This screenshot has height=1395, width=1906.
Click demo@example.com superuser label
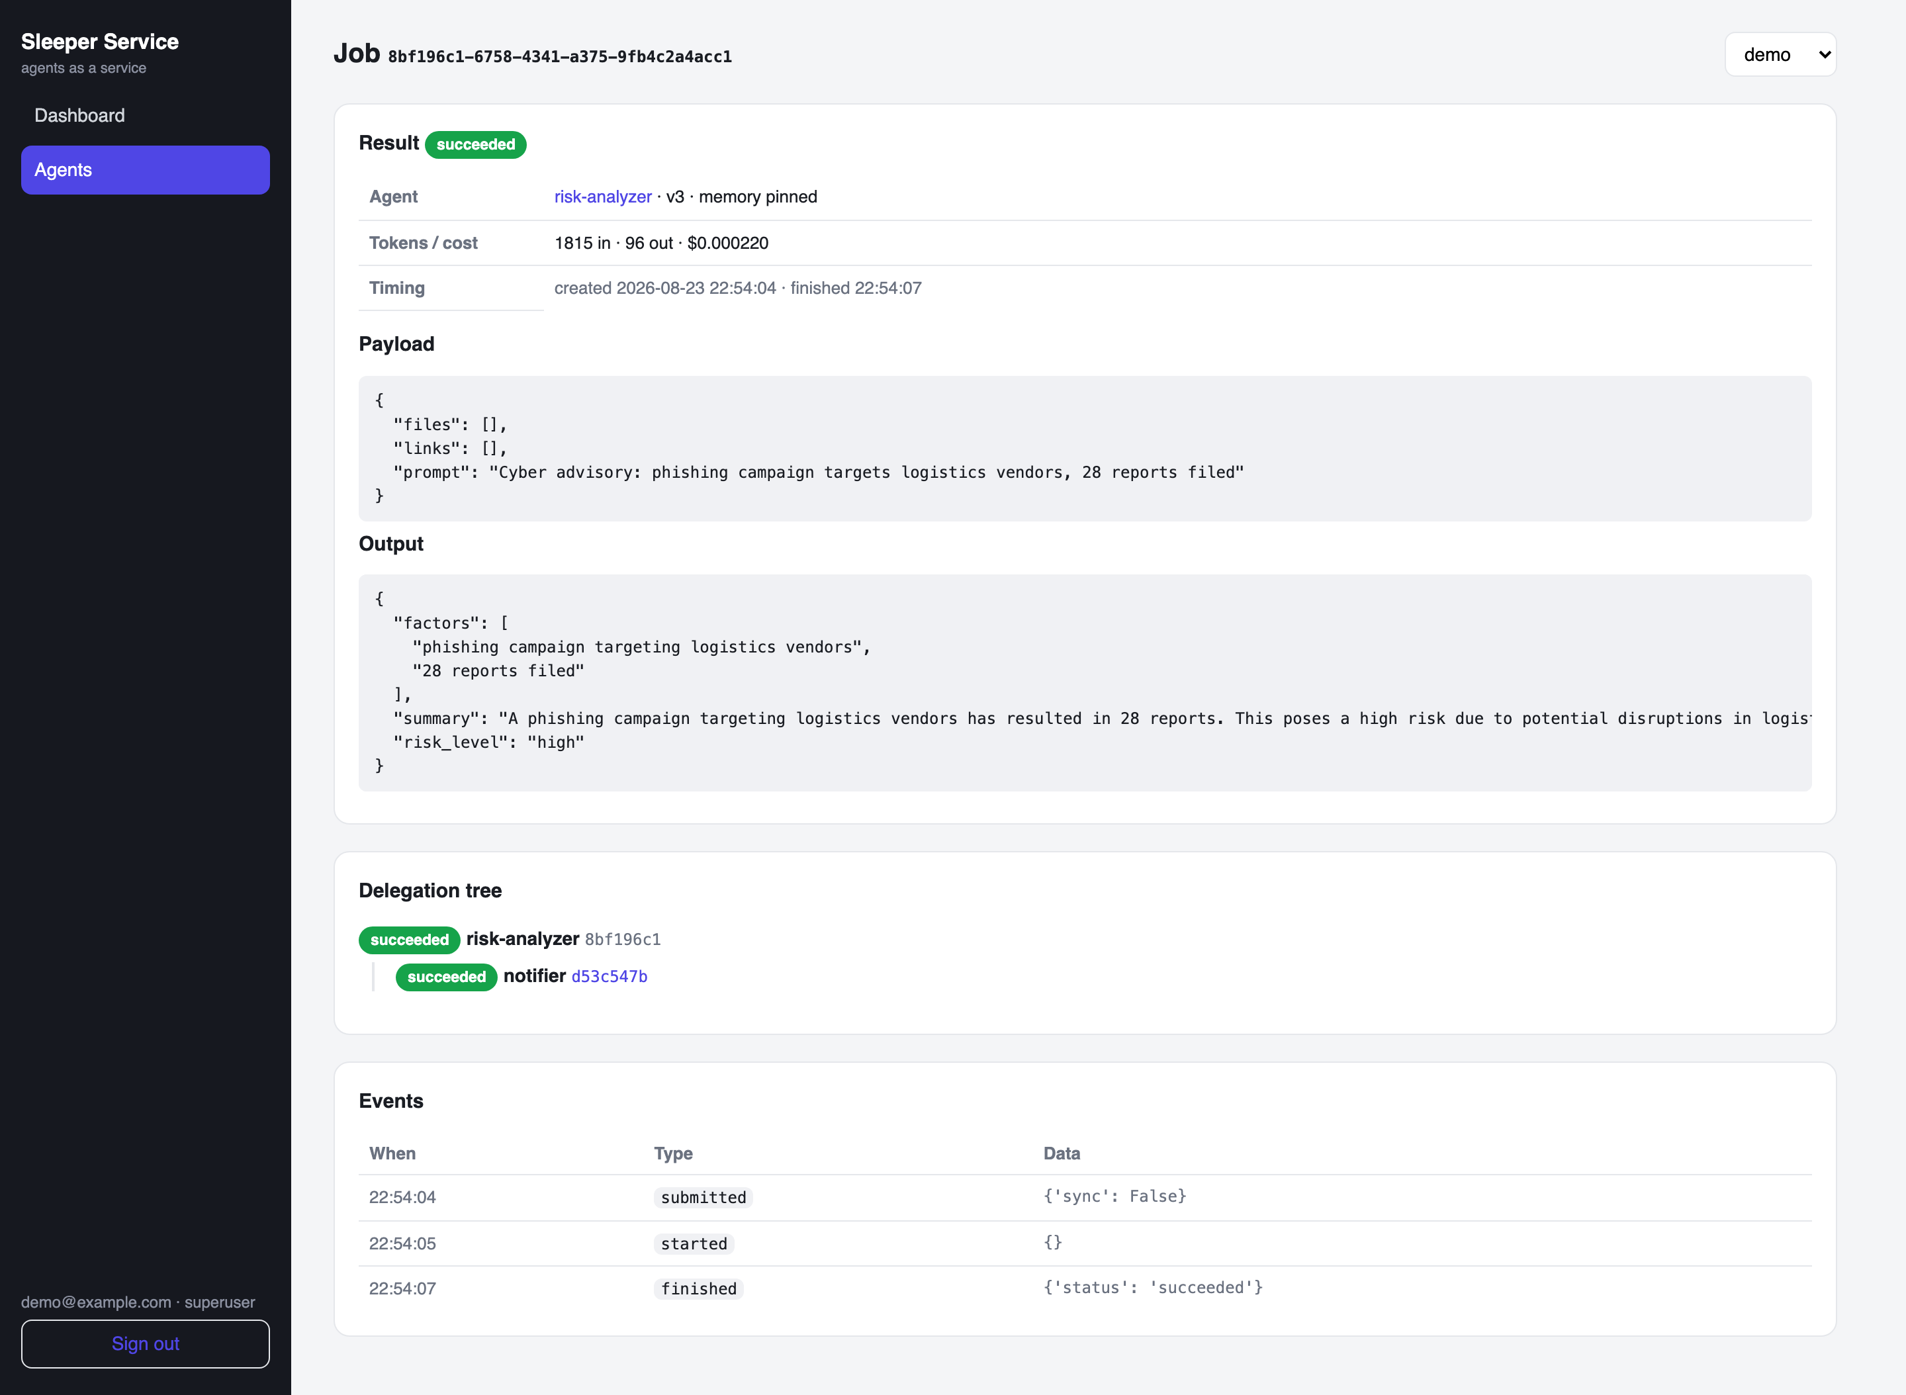pos(138,1302)
